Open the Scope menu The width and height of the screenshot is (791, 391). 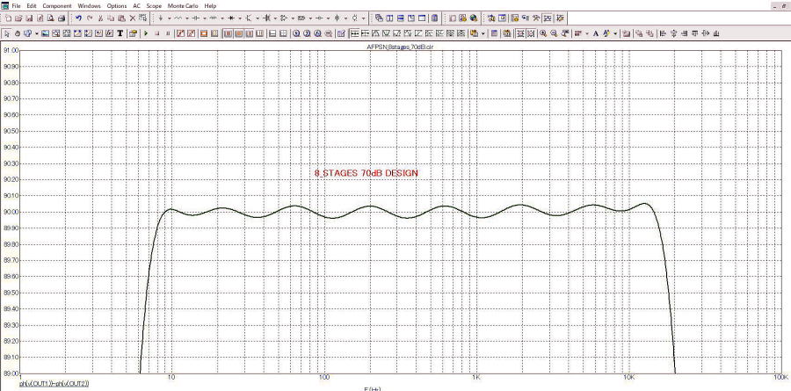click(x=154, y=6)
